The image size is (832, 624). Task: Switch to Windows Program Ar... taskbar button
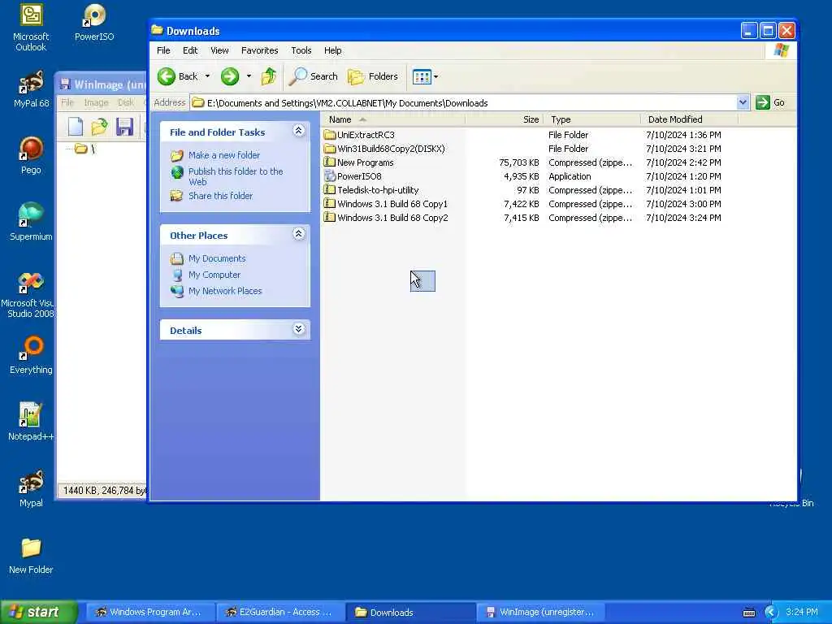[150, 613]
